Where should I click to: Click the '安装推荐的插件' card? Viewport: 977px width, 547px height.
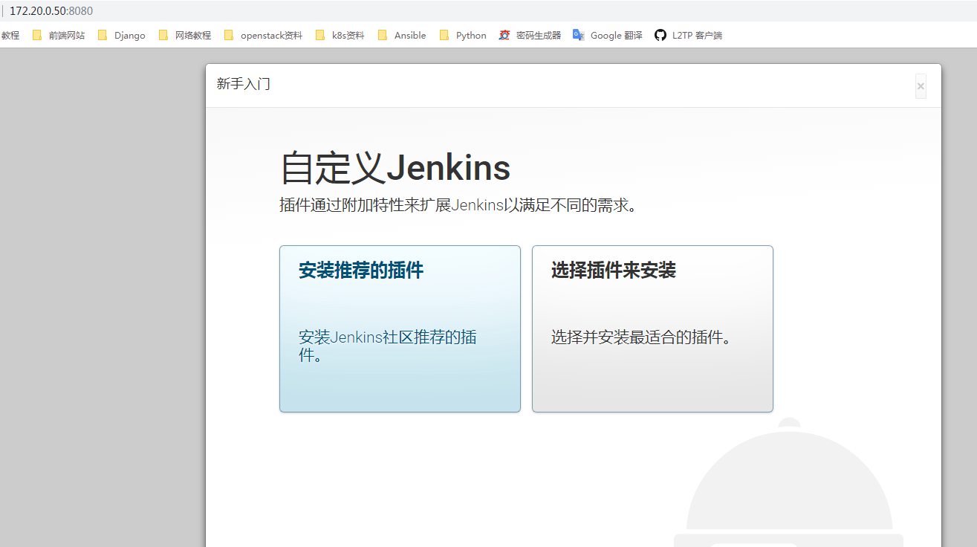pos(400,328)
